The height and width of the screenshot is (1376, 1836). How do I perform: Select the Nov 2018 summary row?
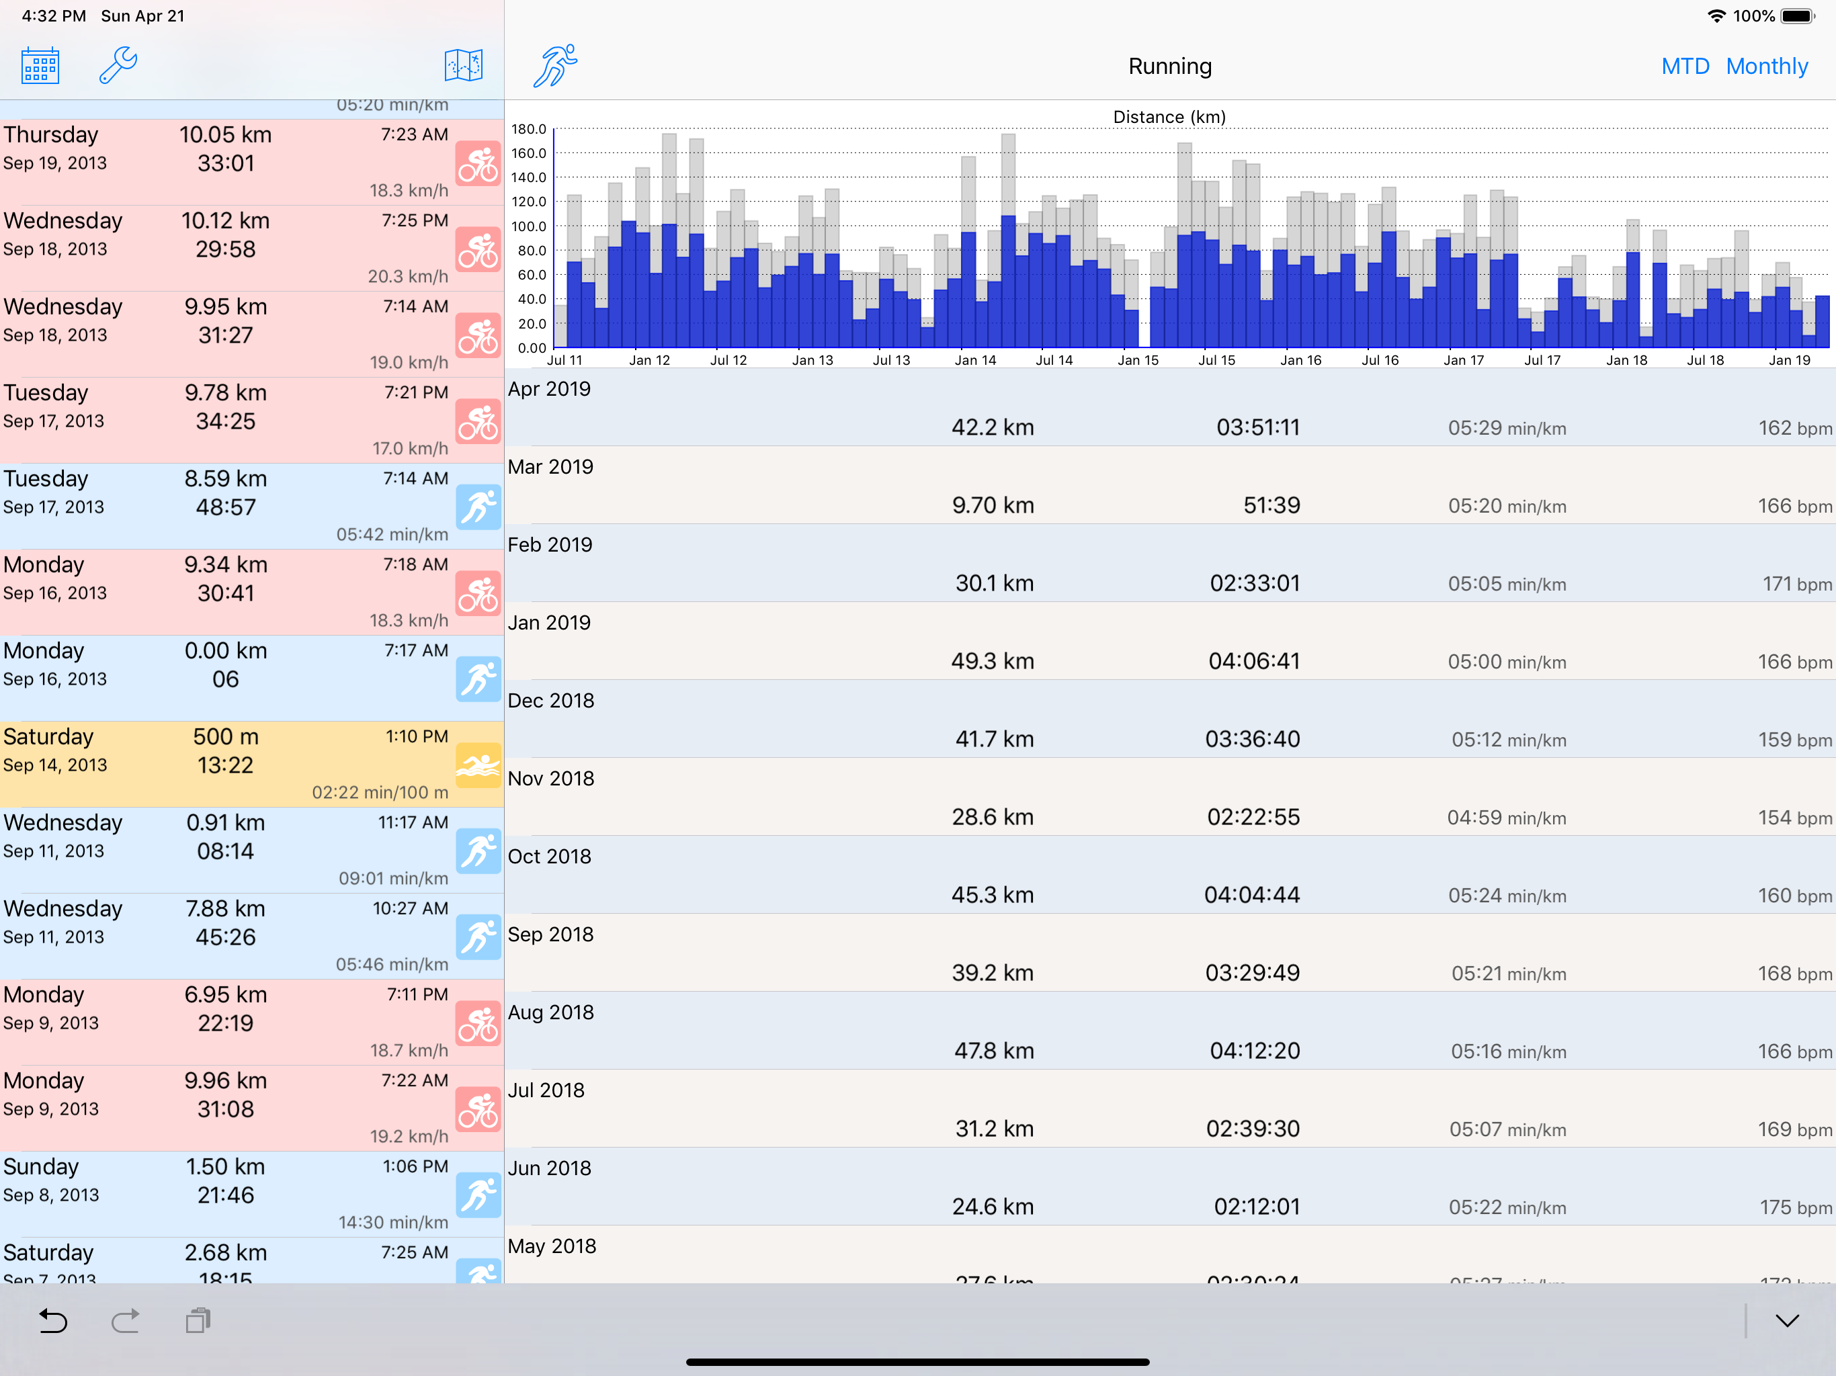(x=1170, y=798)
